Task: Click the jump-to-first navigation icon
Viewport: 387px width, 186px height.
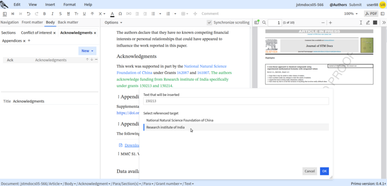Action: [13, 14]
